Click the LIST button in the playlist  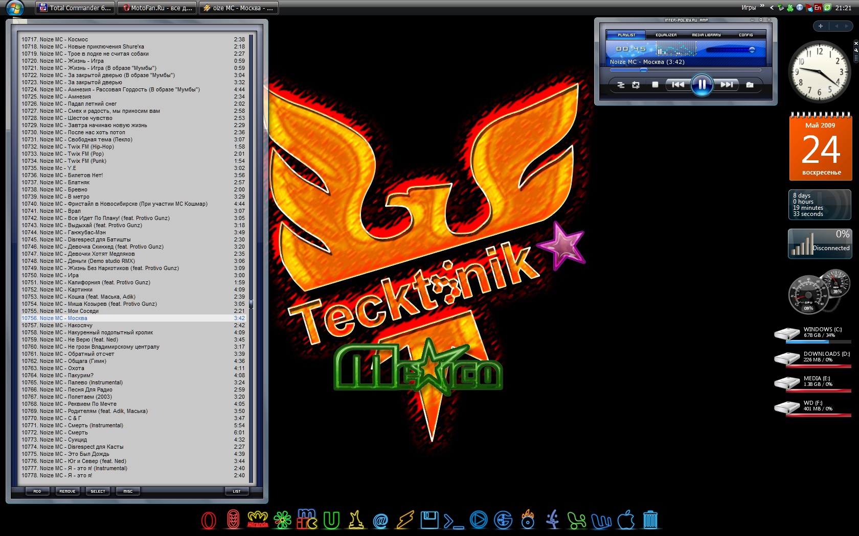click(x=237, y=491)
